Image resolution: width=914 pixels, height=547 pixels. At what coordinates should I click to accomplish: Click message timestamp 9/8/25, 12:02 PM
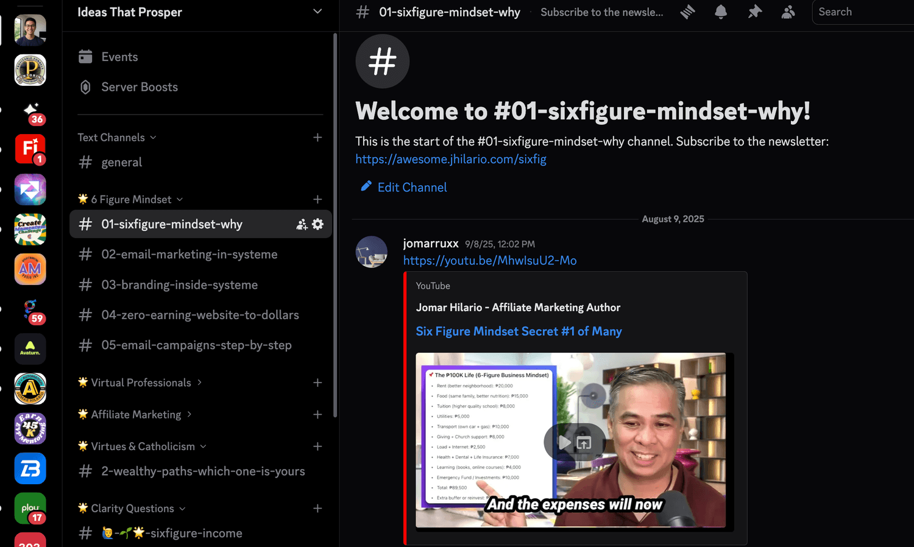(x=500, y=244)
